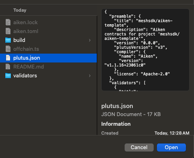Image resolution: width=194 pixels, height=158 pixels.
Task: Click the Open button
Action: [171, 148]
